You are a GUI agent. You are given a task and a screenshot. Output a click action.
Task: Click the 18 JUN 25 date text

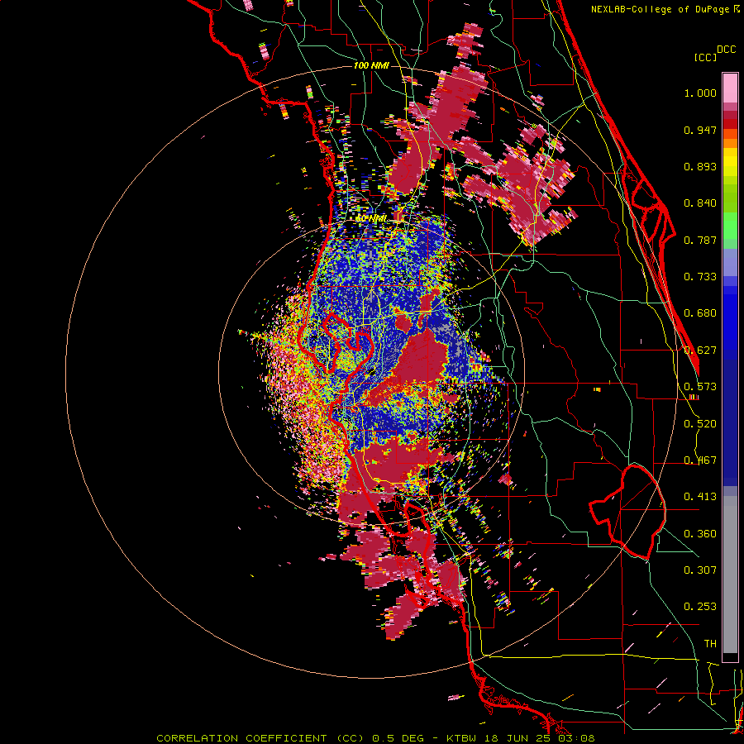coord(518,738)
